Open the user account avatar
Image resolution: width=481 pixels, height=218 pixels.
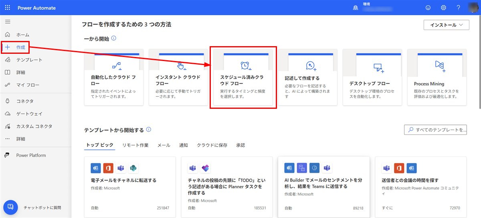(473, 8)
